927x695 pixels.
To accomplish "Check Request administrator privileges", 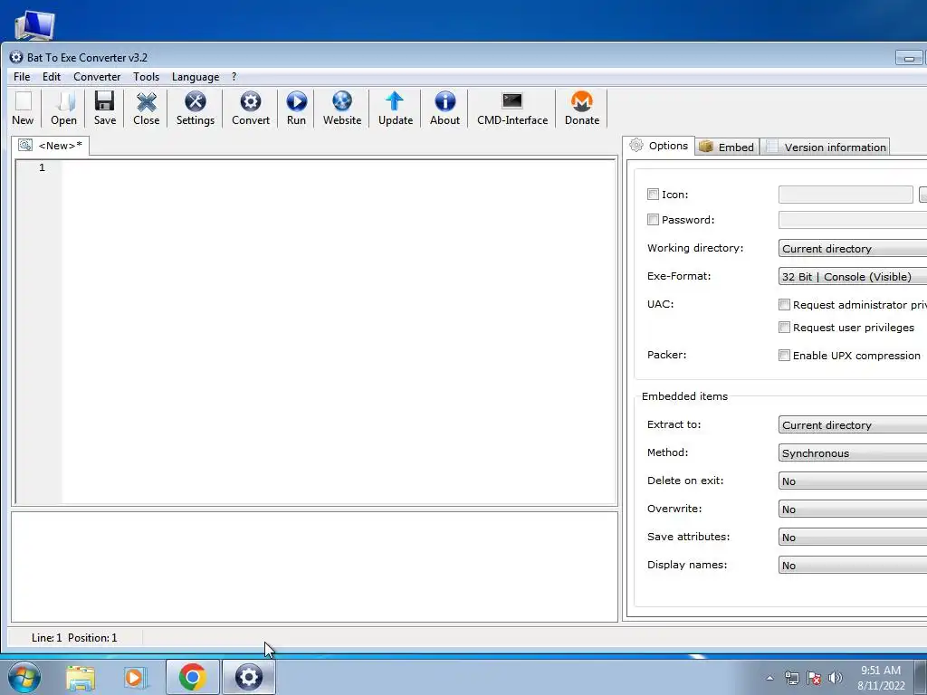I will (x=784, y=305).
